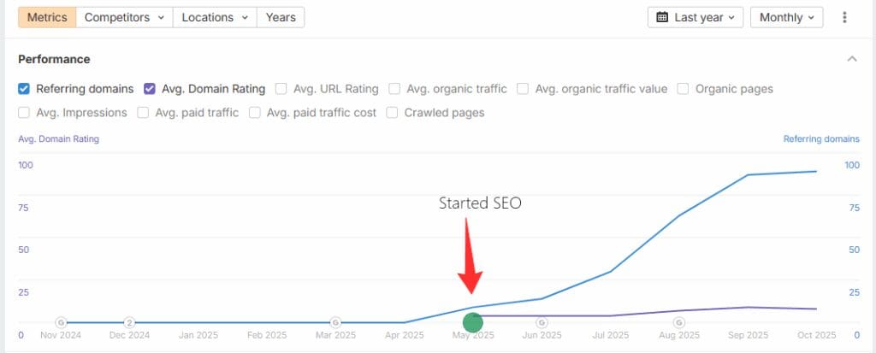Select the Years tab
The width and height of the screenshot is (876, 353).
coord(281,17)
